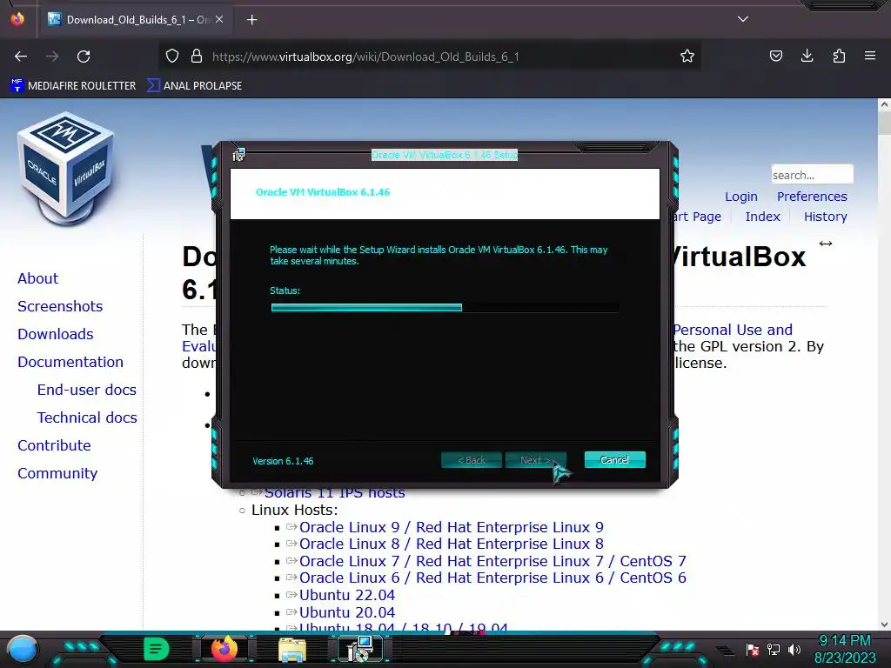Open the Community sidebar link

57,473
